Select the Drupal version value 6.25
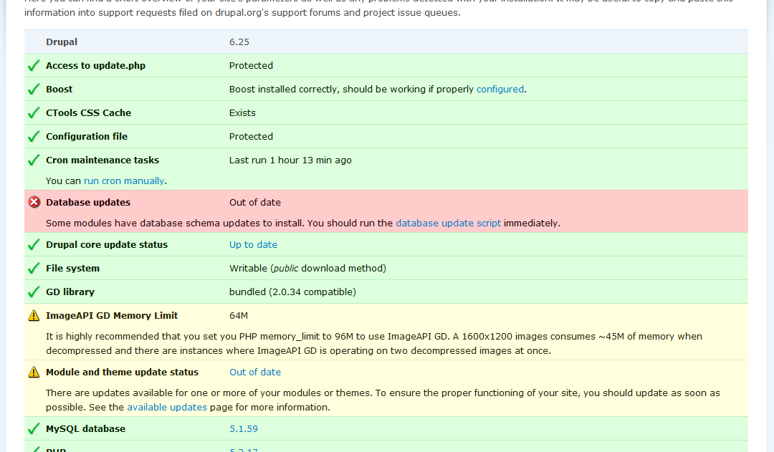 (239, 42)
